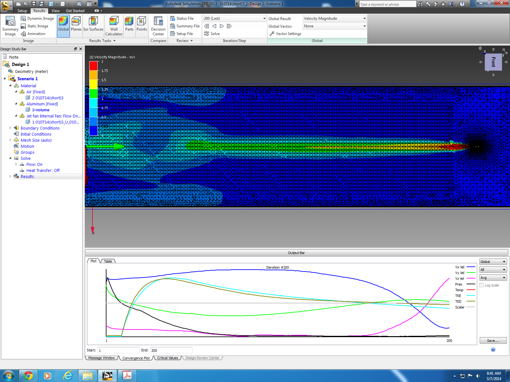Select the Parts results task
This screenshot has width=510, height=382.
[x=129, y=25]
